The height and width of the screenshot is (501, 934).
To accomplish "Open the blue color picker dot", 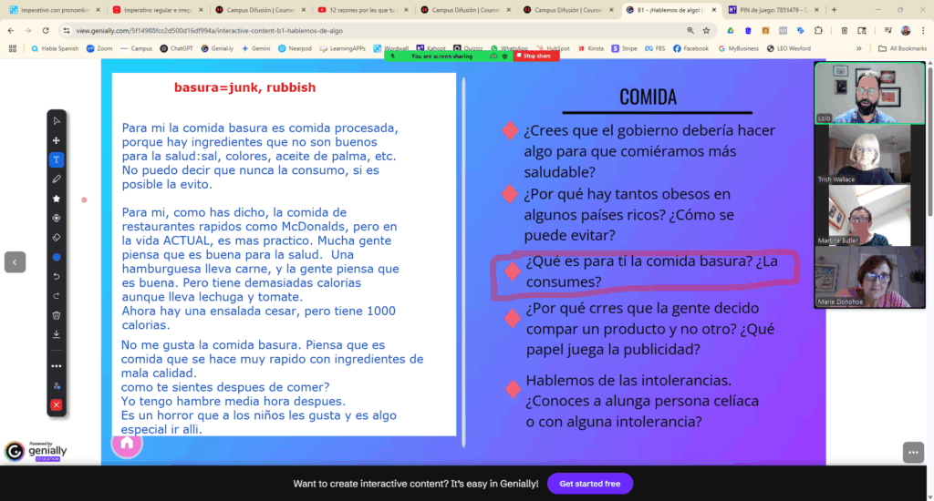I will (x=57, y=257).
